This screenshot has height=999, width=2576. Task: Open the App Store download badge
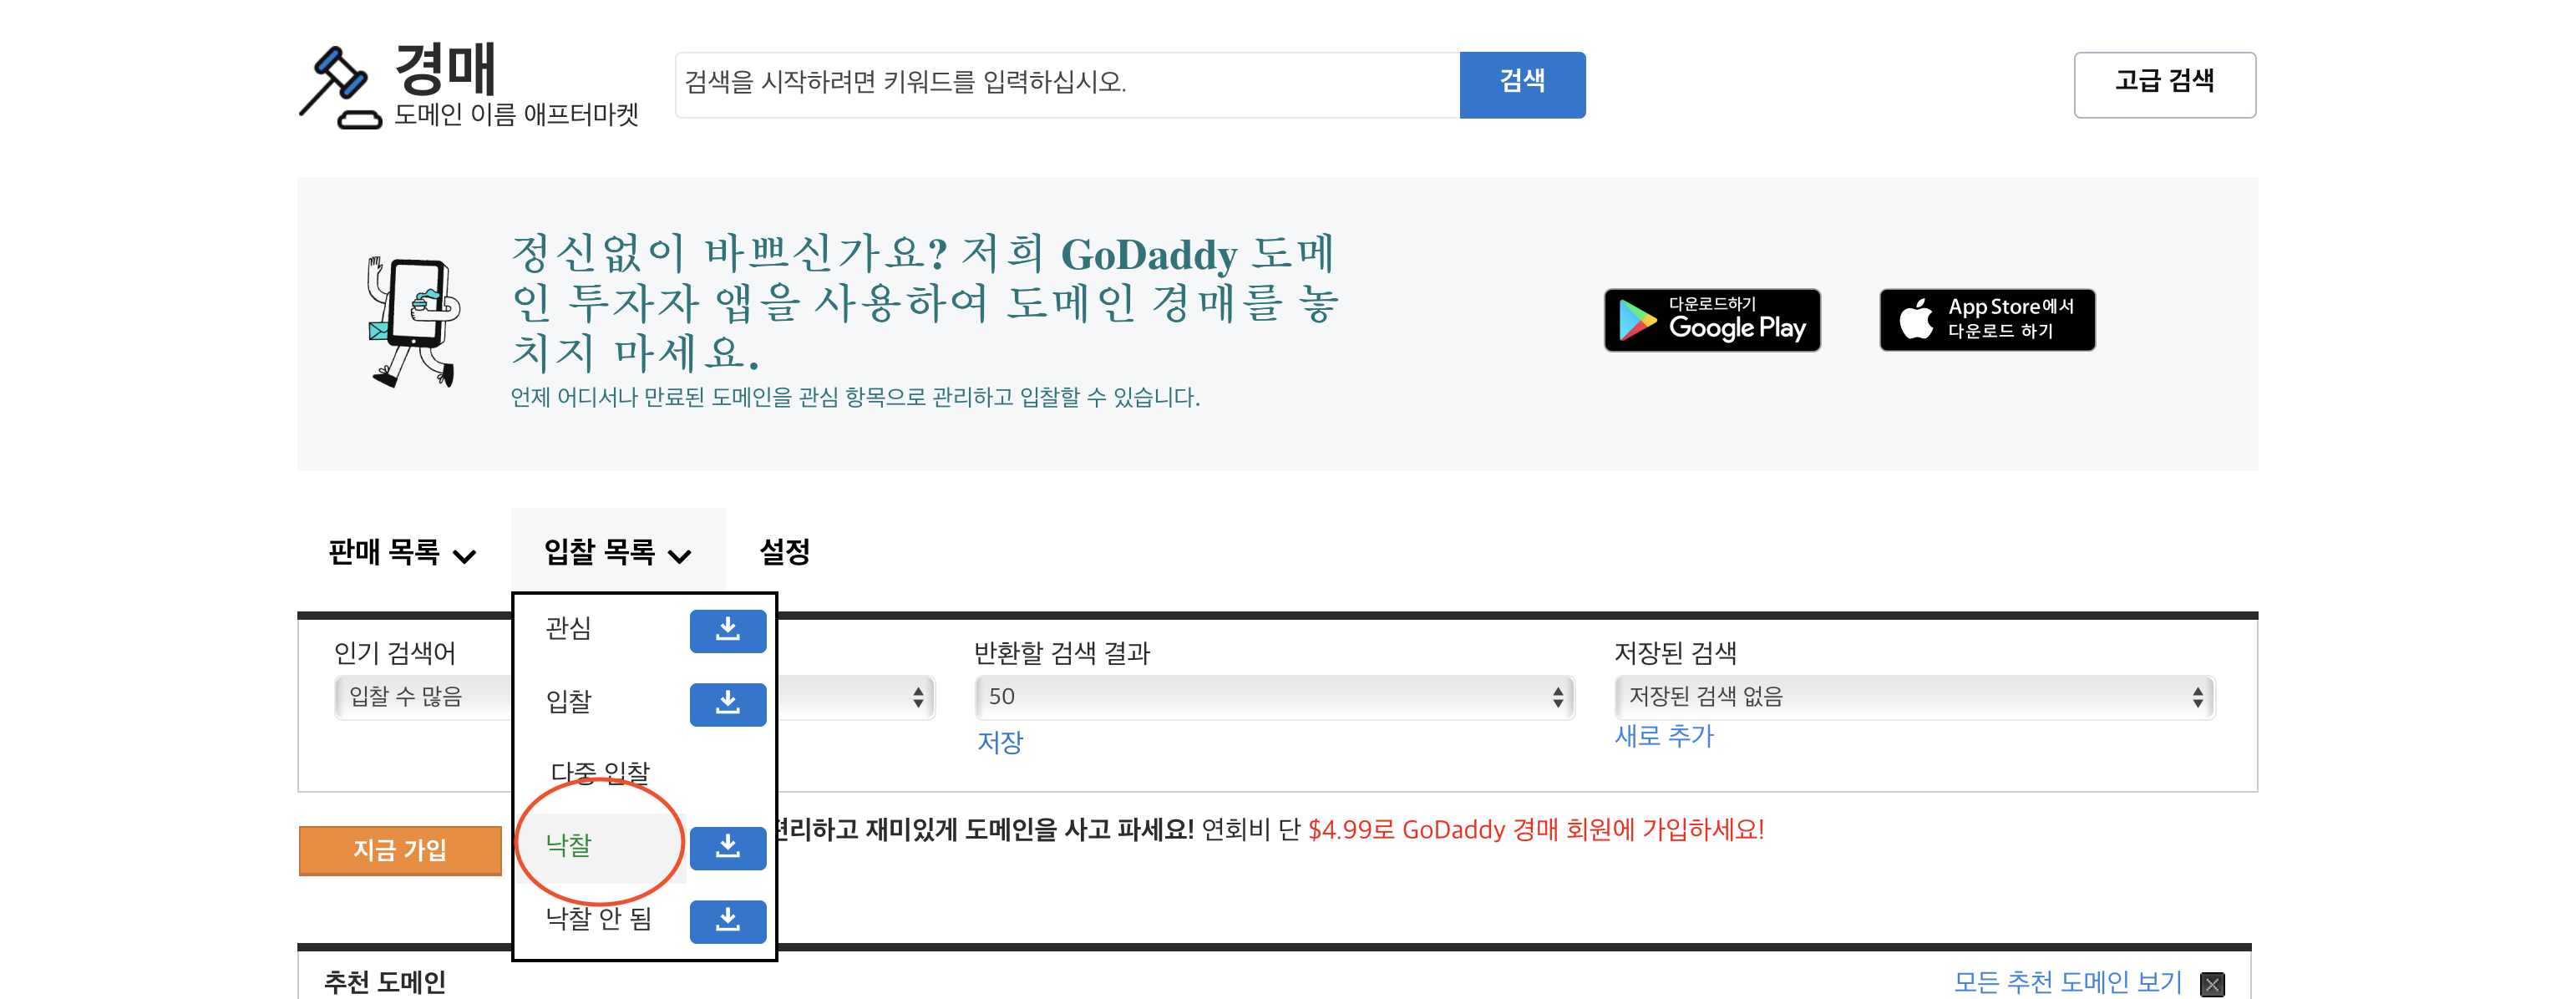pos(1986,320)
